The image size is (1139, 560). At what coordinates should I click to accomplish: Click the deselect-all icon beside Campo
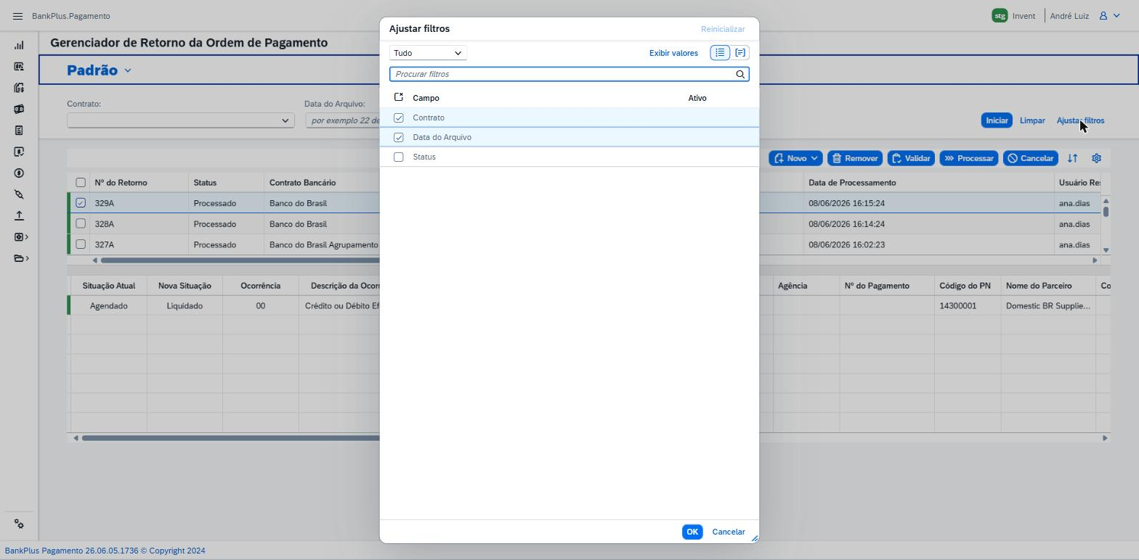399,97
